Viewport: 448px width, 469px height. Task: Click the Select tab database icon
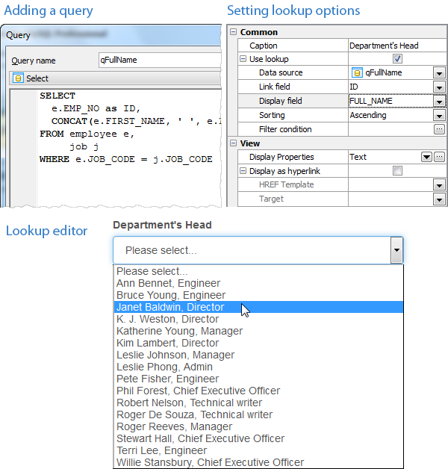coord(19,78)
